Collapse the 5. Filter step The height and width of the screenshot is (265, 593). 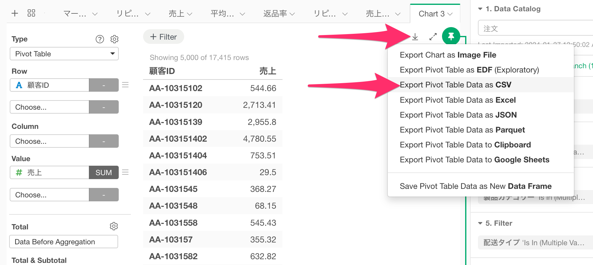pyautogui.click(x=480, y=223)
